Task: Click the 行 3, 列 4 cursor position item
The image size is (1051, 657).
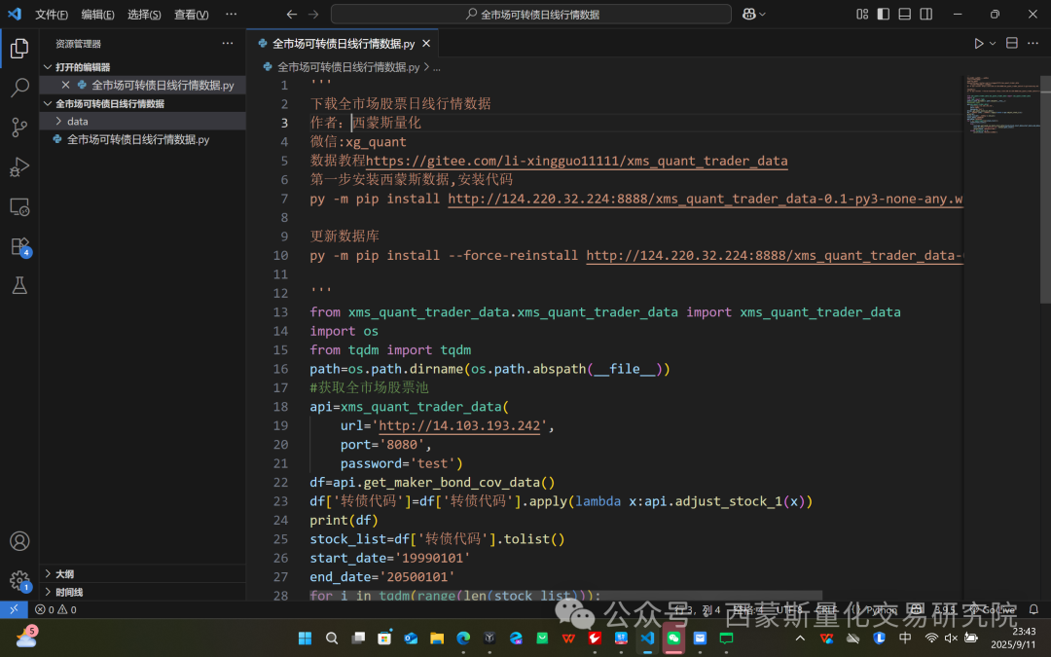Action: pos(698,609)
